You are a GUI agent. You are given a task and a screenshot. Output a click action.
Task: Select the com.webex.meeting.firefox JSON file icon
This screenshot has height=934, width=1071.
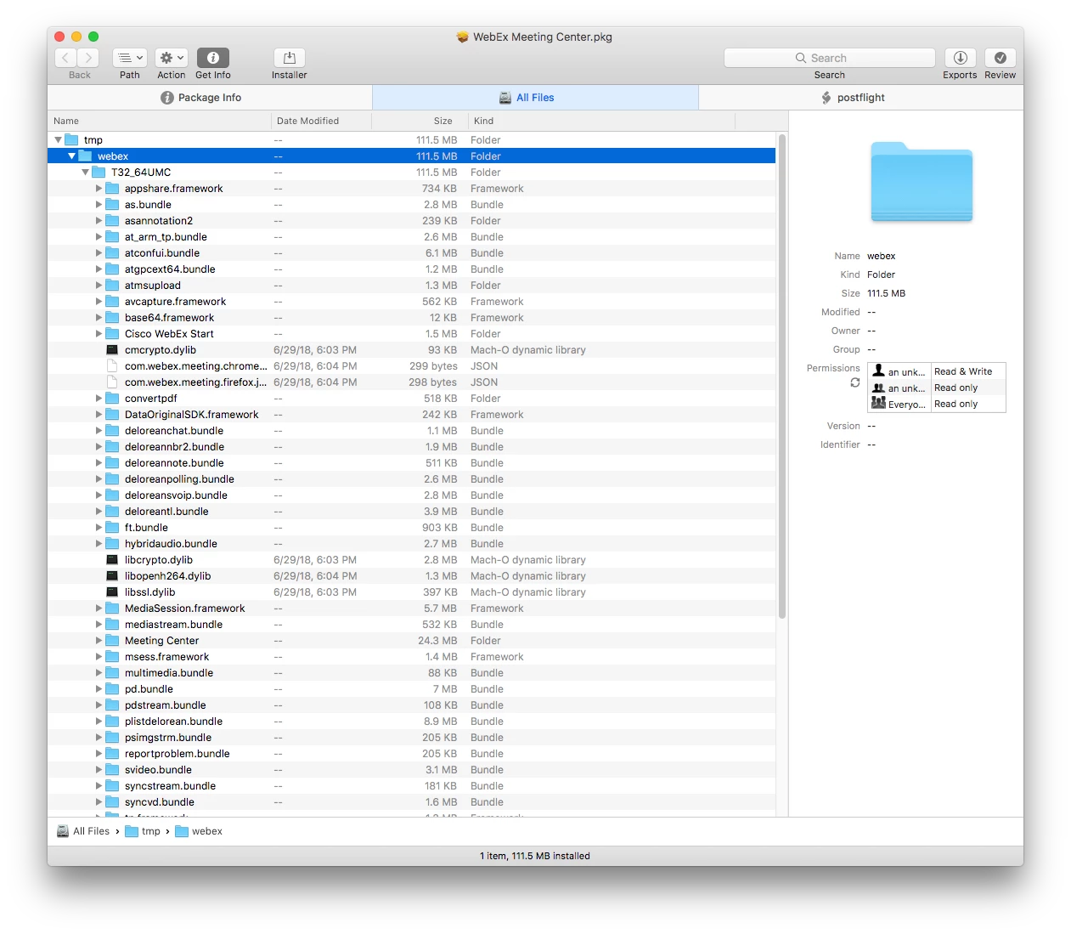point(112,382)
